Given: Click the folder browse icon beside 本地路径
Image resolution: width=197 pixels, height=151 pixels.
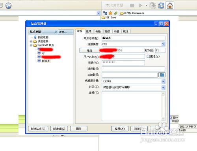Looking at the screenshot, I should pyautogui.click(x=162, y=75).
